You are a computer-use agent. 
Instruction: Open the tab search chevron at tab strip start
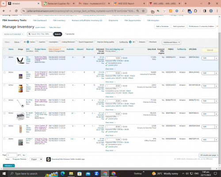[4, 4]
